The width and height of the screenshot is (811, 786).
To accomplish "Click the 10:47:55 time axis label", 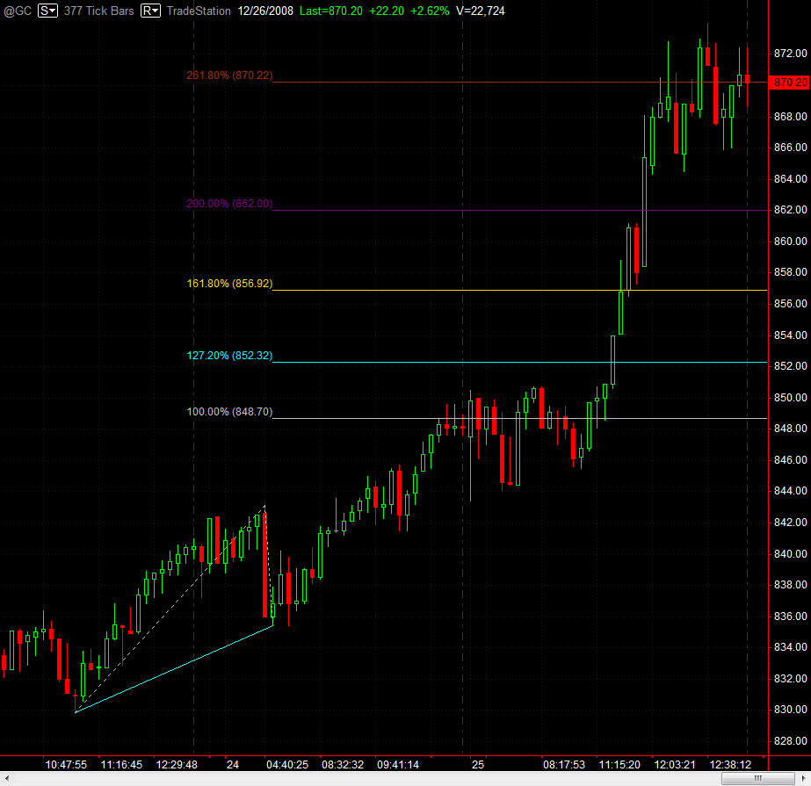I will pyautogui.click(x=66, y=764).
